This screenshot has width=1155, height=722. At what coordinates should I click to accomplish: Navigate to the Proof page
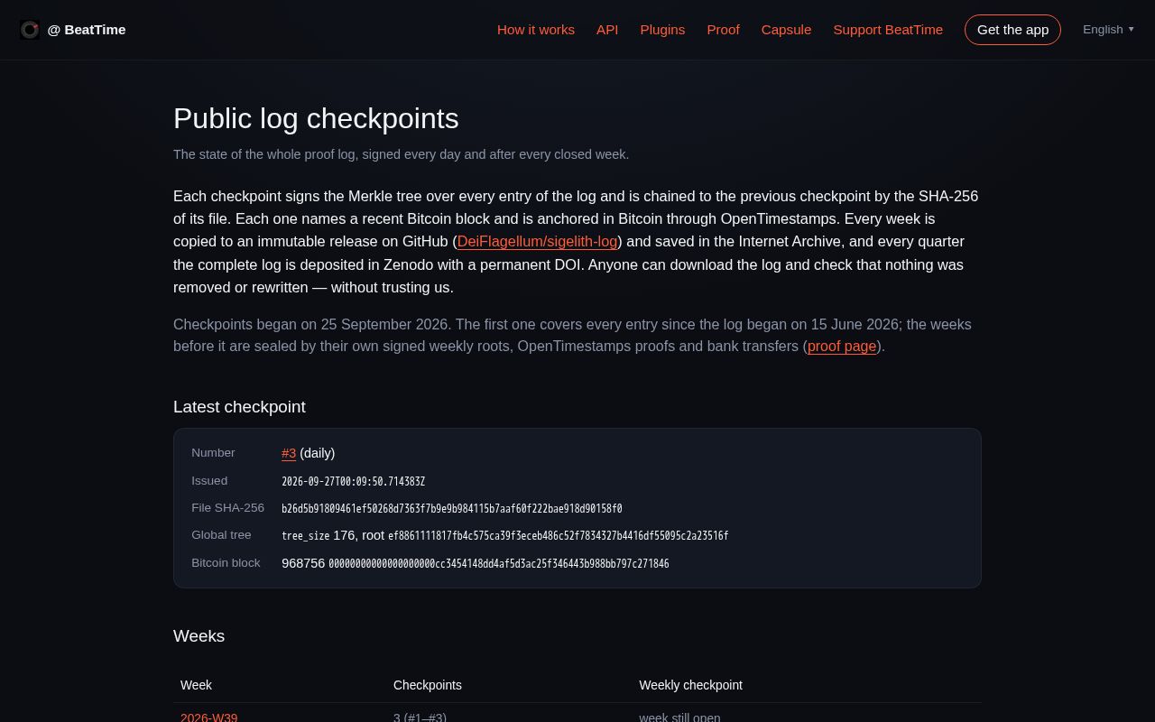[723, 30]
